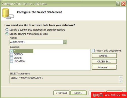Viewport: 127px width, 98px height.
Task: Click the database cylinder plug icon
Action: pos(8,14)
